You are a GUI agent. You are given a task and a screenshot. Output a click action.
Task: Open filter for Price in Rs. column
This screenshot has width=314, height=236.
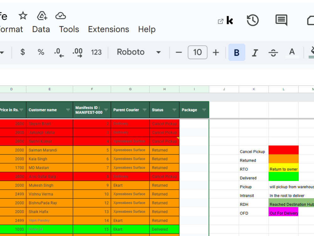pos(21,110)
